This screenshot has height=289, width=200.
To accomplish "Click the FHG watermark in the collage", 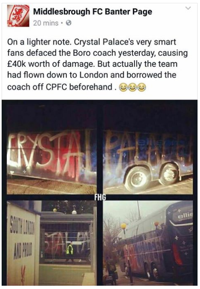I will click(100, 197).
